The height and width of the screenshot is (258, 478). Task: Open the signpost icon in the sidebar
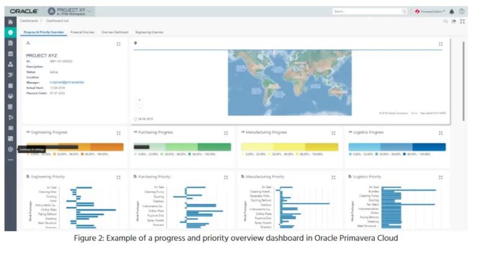tap(11, 117)
